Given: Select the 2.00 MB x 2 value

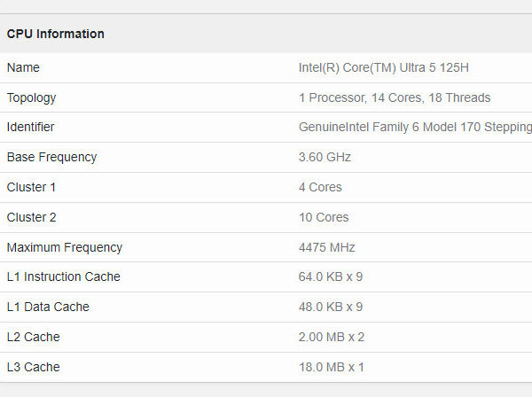Looking at the screenshot, I should point(332,337).
